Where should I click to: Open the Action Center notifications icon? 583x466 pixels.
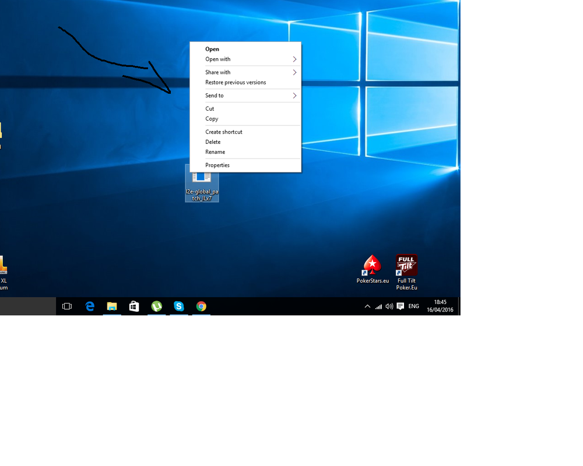pyautogui.click(x=400, y=306)
